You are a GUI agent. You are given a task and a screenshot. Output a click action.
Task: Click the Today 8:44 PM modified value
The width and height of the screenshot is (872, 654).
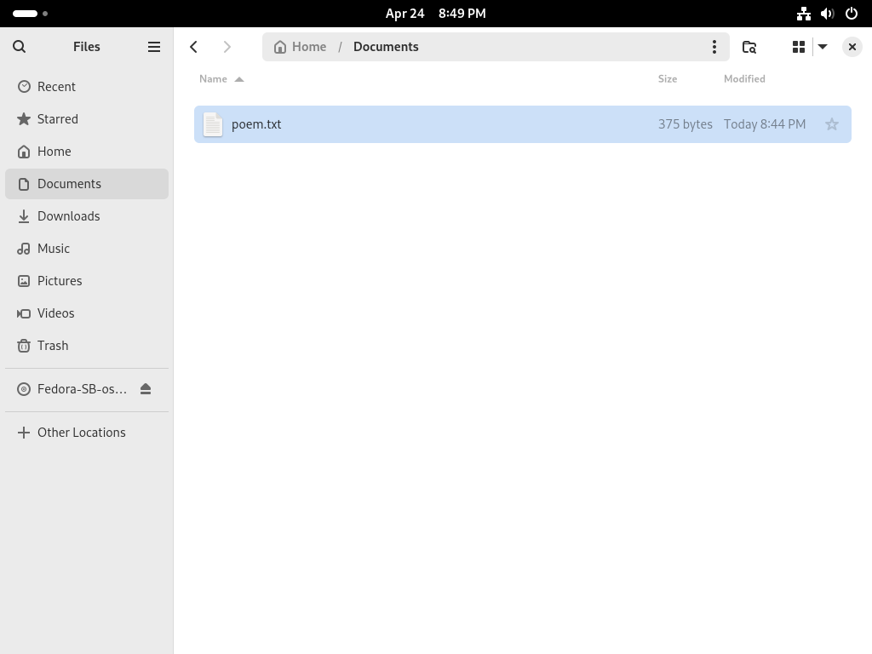coord(765,124)
